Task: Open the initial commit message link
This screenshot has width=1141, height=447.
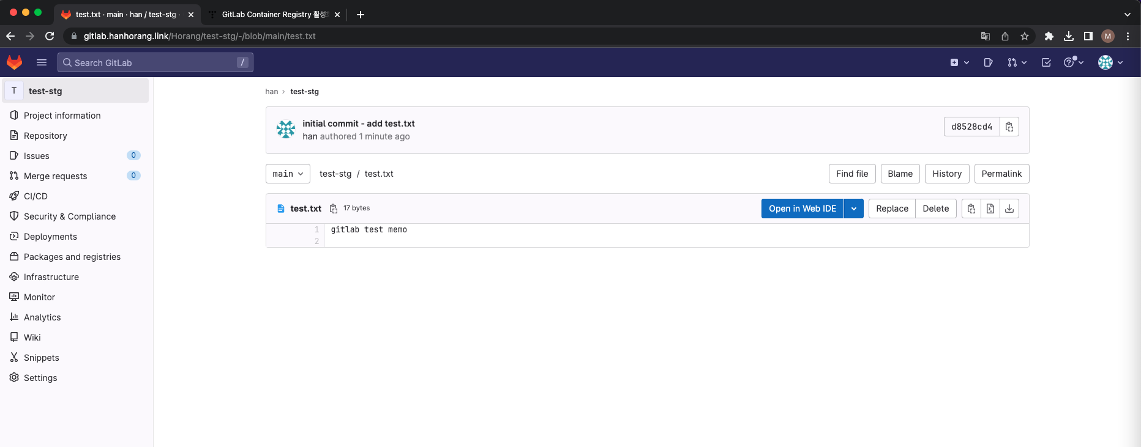Action: click(359, 124)
